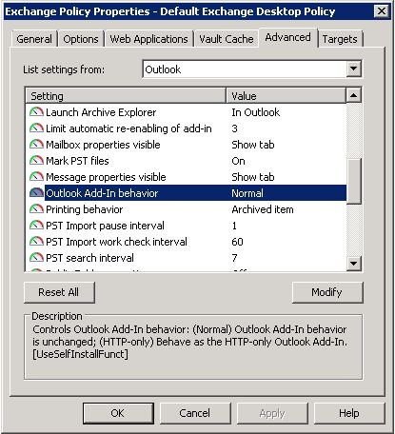Switch to the General tab

(x=34, y=39)
